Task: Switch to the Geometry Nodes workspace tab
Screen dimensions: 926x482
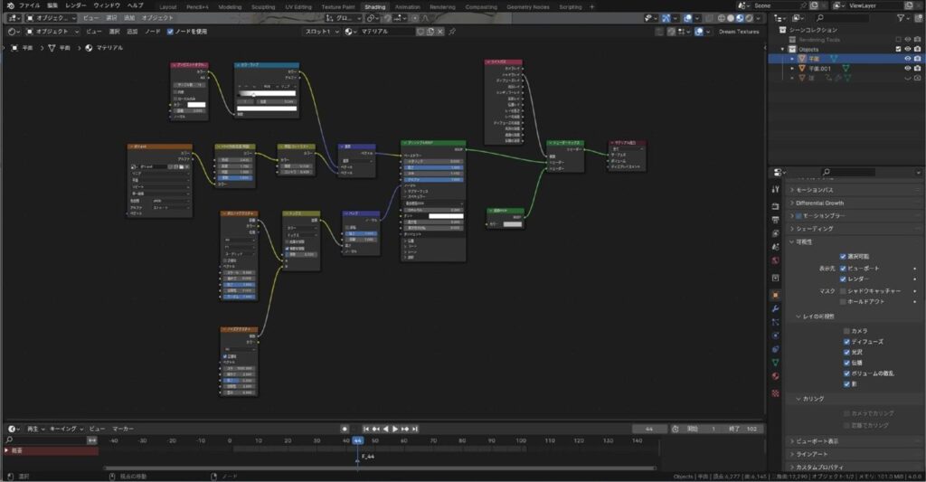Action: point(528,7)
